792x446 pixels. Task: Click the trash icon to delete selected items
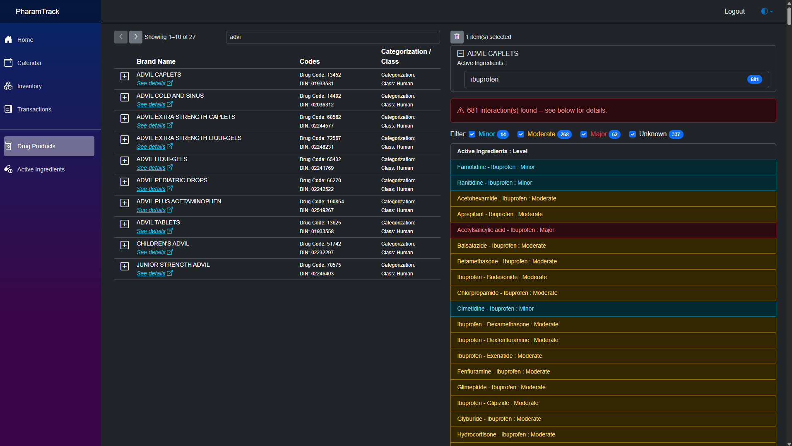pos(457,37)
